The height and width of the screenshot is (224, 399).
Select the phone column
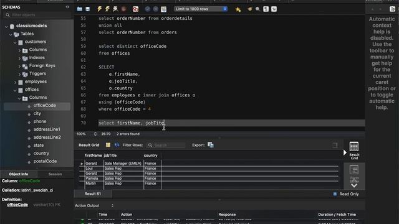[40, 121]
